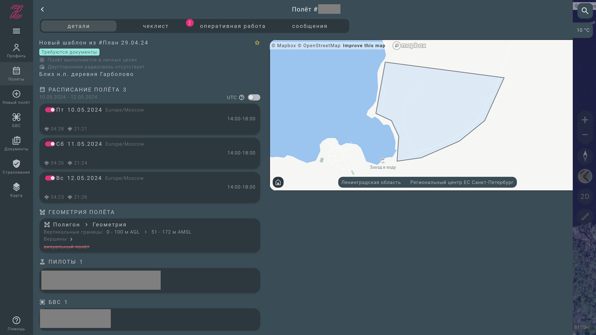Click the 10 °C temperature widget
Viewport: 596px width, 335px height.
pos(583,30)
